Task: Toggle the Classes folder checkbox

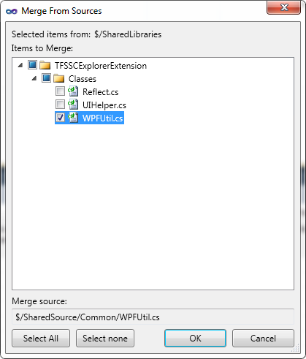Action: 46,78
